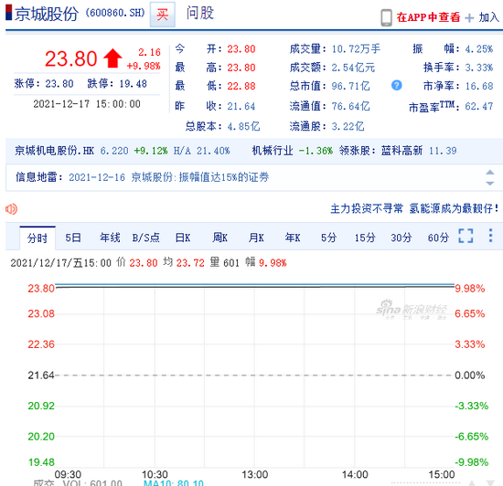Click the phone icon beside 在APP中查看

pos(386,17)
